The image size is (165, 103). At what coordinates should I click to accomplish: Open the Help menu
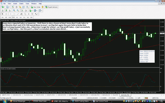click(x=40, y=4)
